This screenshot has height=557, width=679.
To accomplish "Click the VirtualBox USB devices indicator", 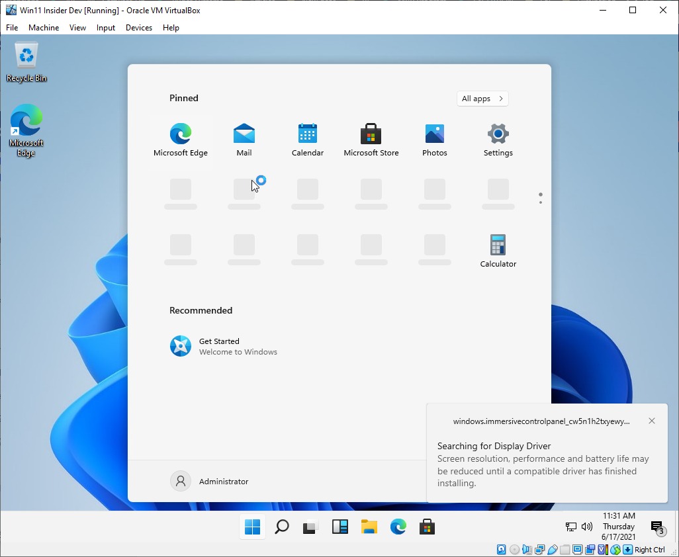I will (x=552, y=550).
